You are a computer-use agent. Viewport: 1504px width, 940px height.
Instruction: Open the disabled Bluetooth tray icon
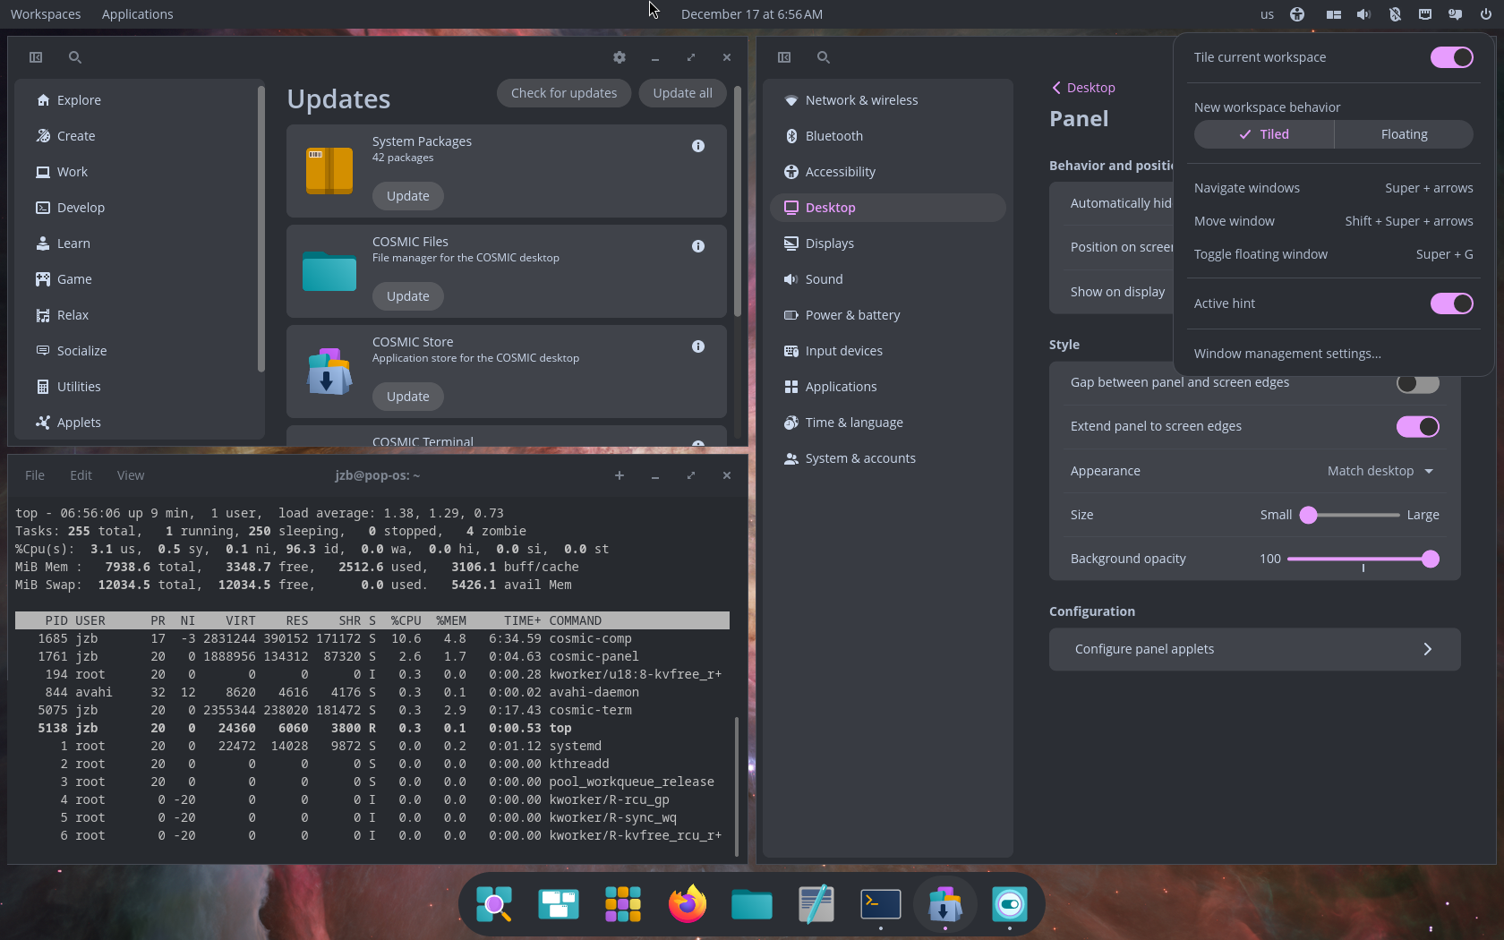tap(1395, 13)
